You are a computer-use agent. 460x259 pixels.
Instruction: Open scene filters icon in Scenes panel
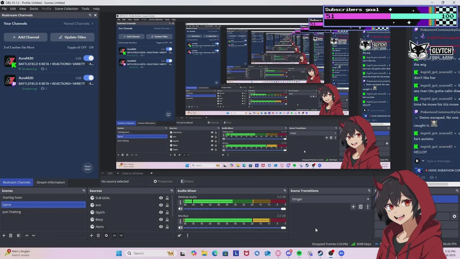[x=19, y=236]
